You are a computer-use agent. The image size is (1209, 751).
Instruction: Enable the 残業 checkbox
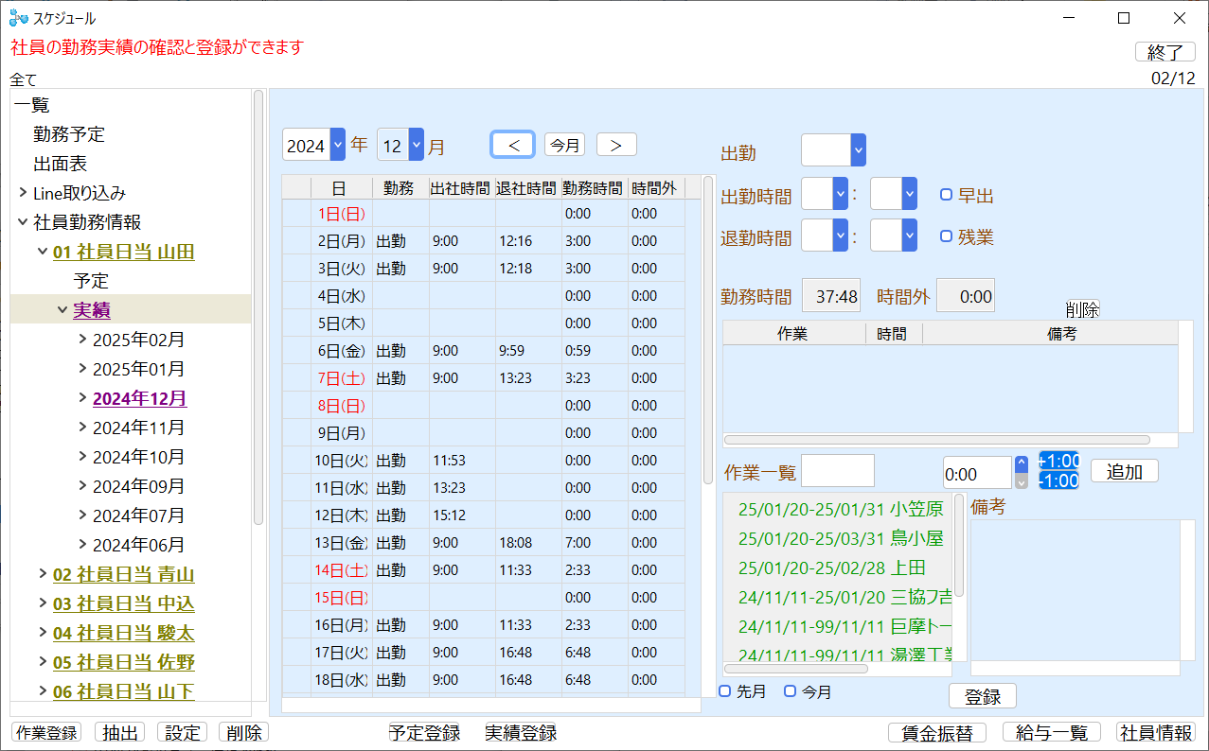(x=946, y=236)
